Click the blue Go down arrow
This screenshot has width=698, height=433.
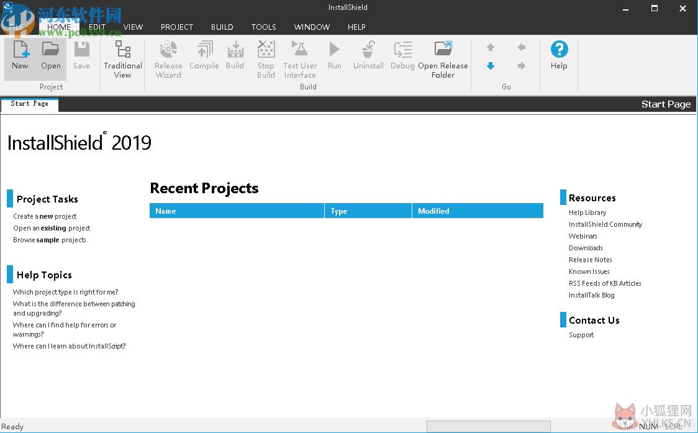point(491,66)
